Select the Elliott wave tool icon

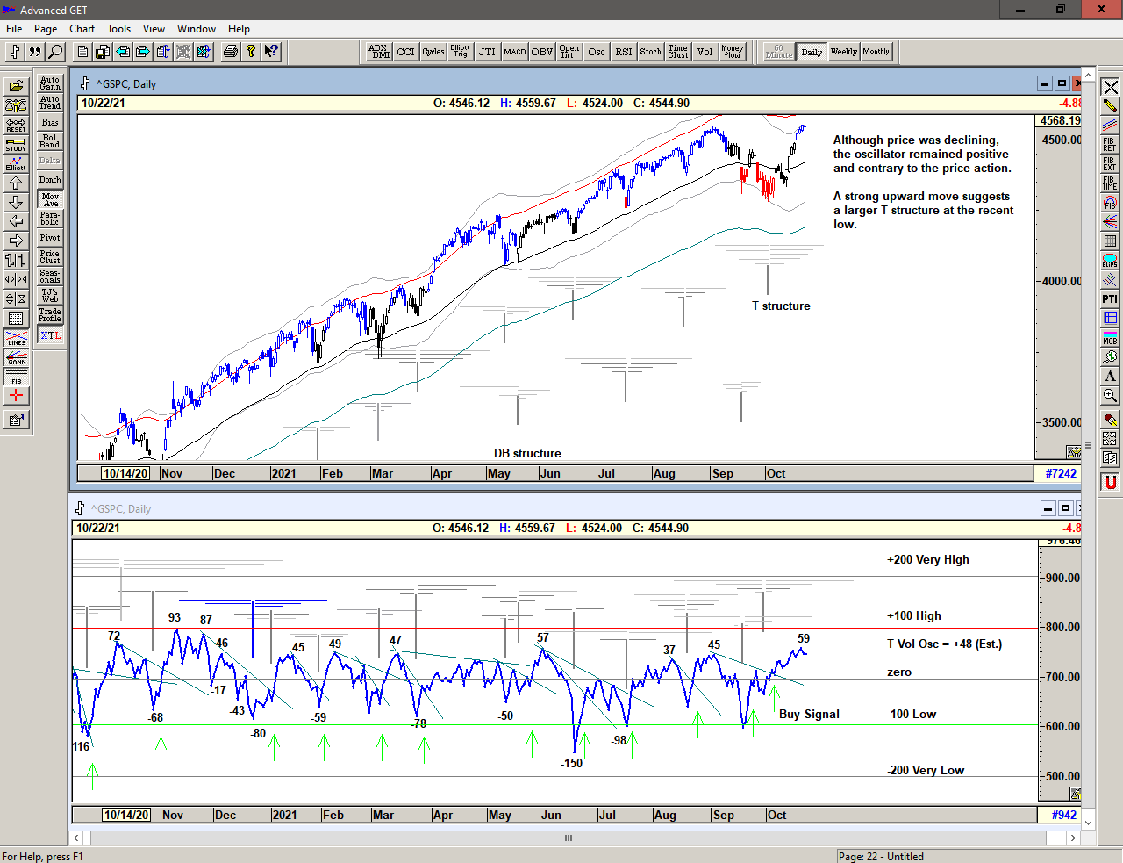tap(16, 163)
